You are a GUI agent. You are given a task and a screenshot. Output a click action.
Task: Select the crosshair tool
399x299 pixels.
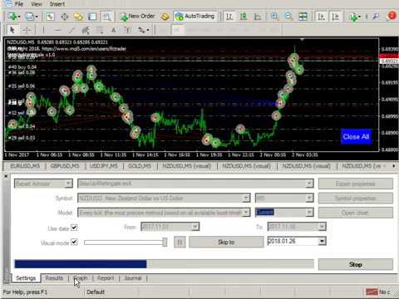[x=27, y=30]
